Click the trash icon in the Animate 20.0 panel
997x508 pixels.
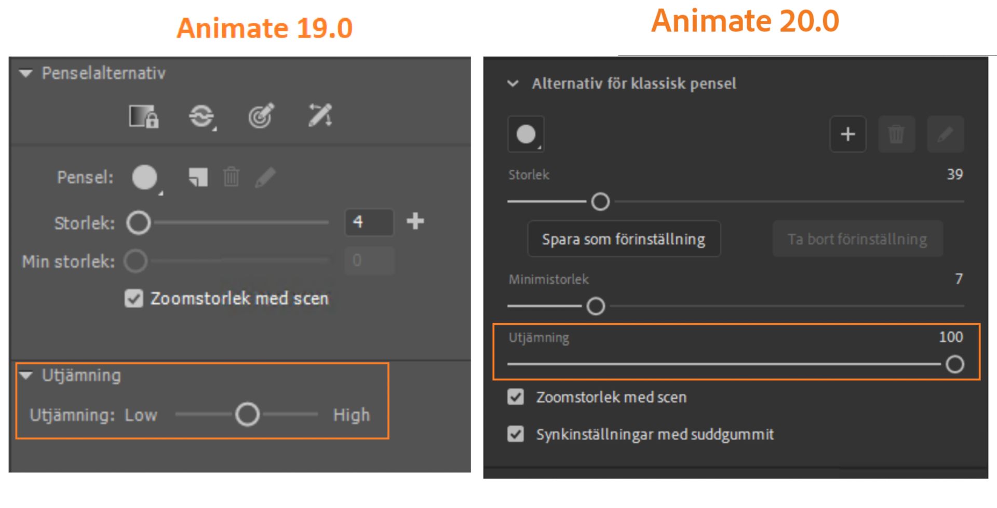[x=896, y=134]
